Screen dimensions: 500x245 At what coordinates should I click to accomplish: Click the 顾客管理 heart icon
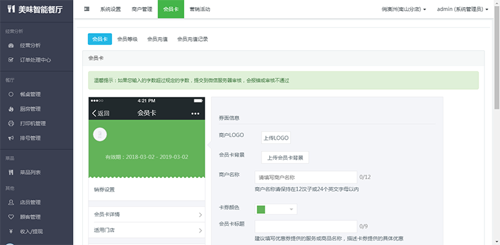point(11,217)
